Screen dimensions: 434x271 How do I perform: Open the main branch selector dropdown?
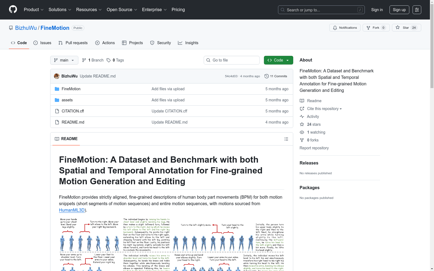pyautogui.click(x=64, y=60)
